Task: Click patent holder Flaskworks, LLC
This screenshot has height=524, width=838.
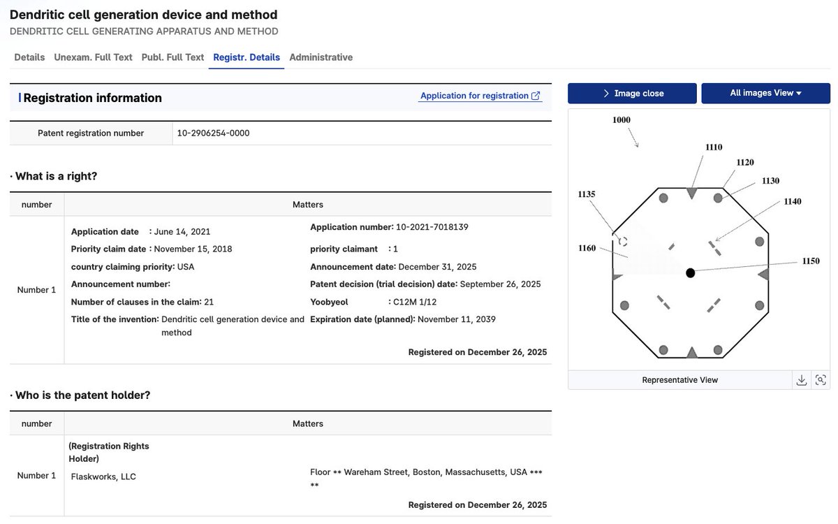Action: [103, 476]
